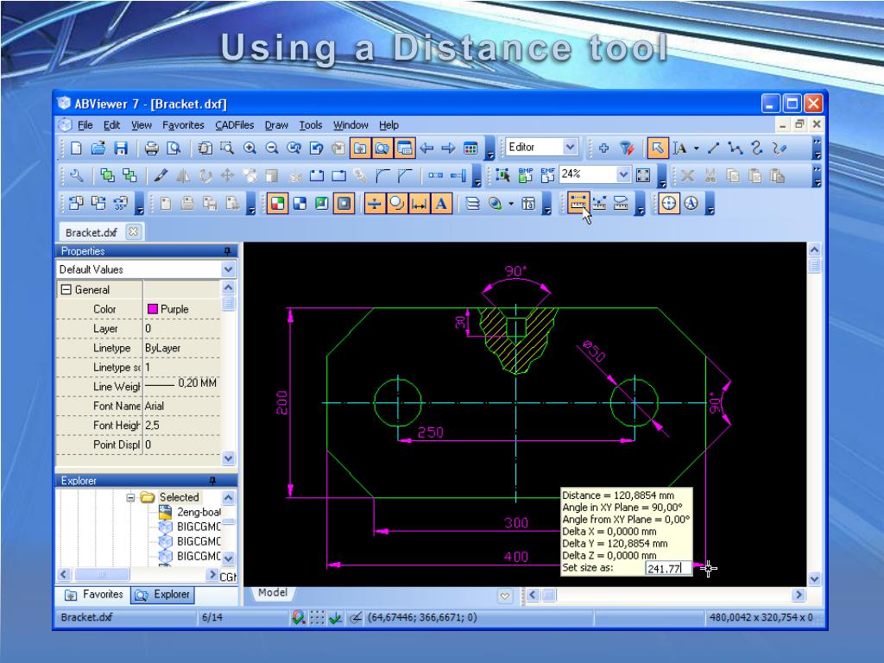Expand the clipboard toolbar overflow chevron
The width and height of the screenshot is (884, 663).
(817, 176)
